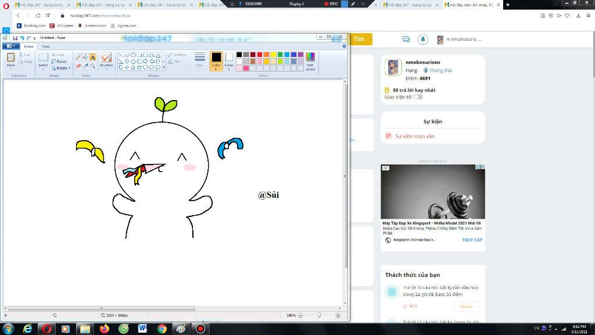Click the Edit colors button
595x335 pixels.
[x=310, y=61]
